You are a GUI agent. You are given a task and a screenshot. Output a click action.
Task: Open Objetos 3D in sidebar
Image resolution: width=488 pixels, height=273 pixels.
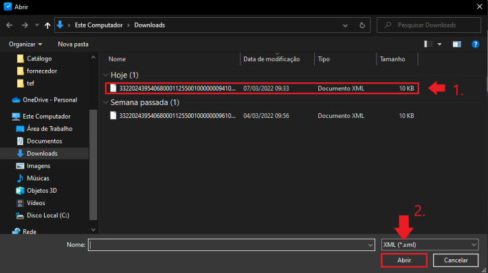coord(42,191)
